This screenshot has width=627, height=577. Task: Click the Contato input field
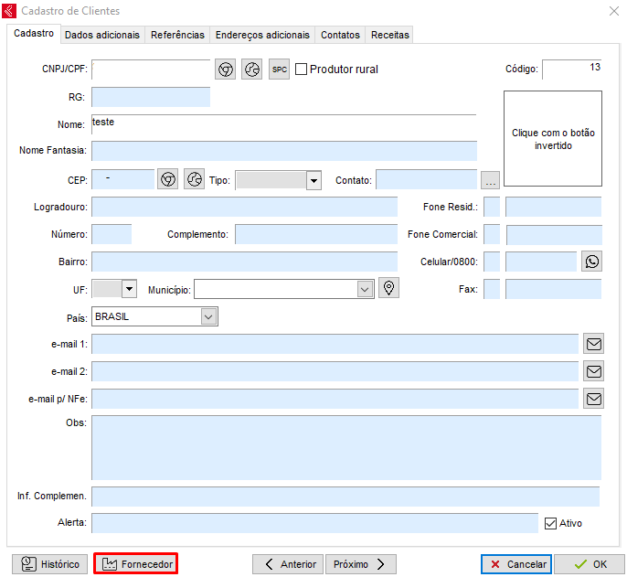pos(426,179)
